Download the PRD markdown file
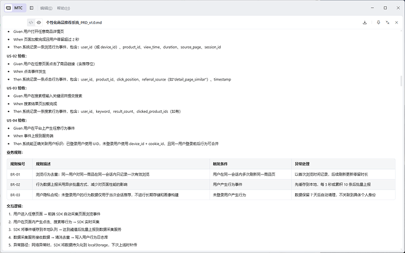 (365, 22)
